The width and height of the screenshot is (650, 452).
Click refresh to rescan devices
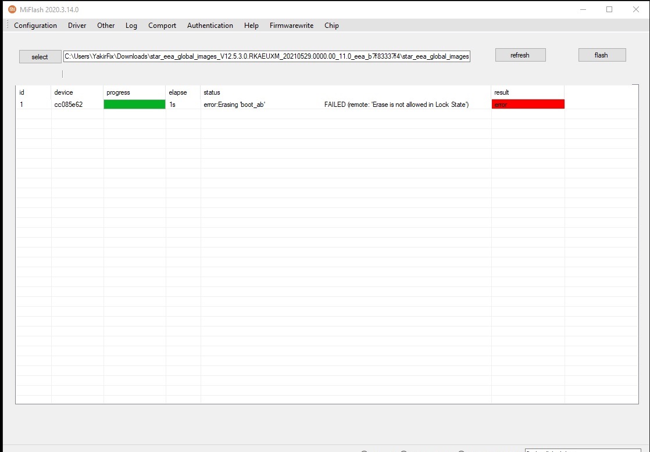(520, 55)
